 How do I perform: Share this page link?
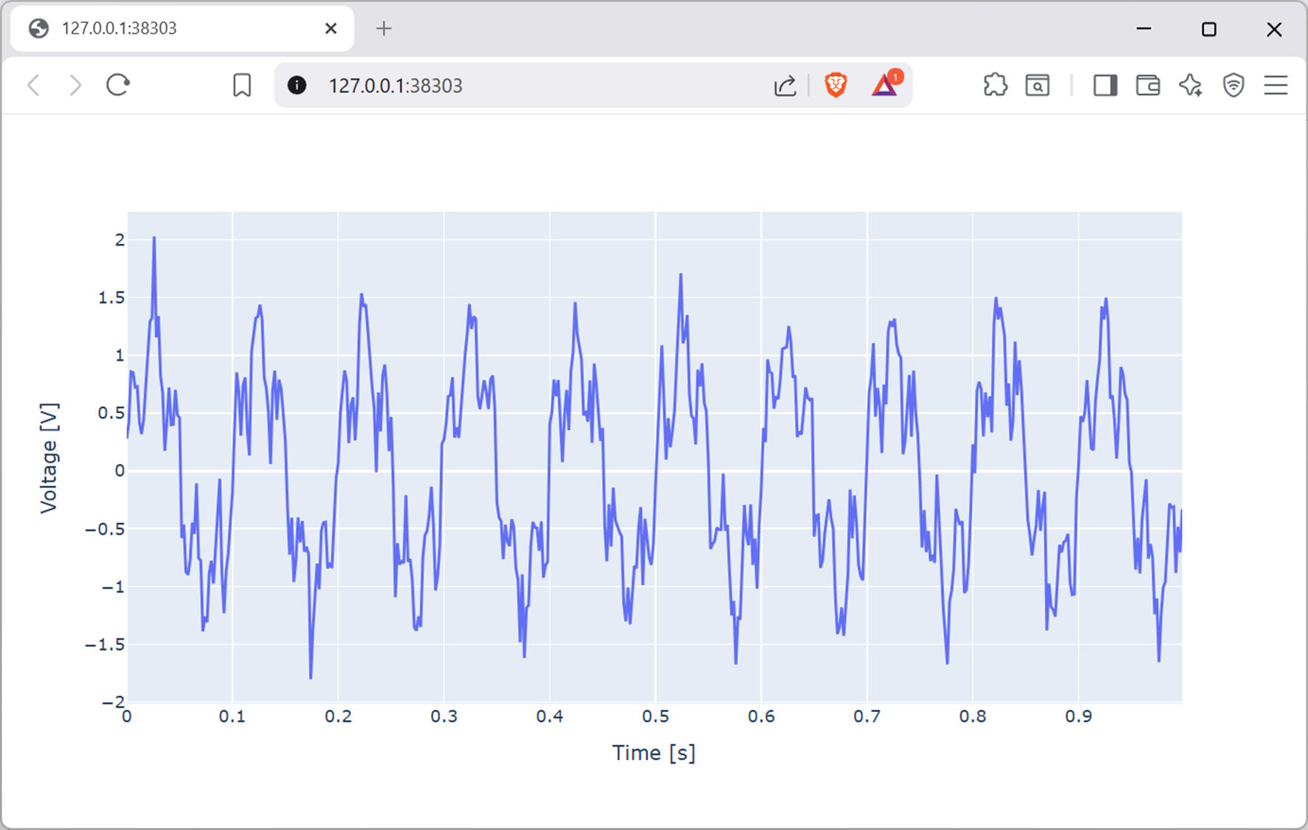coord(785,86)
